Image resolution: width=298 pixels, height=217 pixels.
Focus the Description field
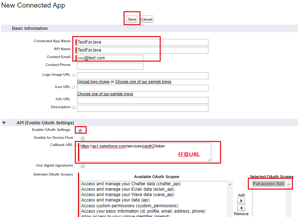tap(143, 108)
